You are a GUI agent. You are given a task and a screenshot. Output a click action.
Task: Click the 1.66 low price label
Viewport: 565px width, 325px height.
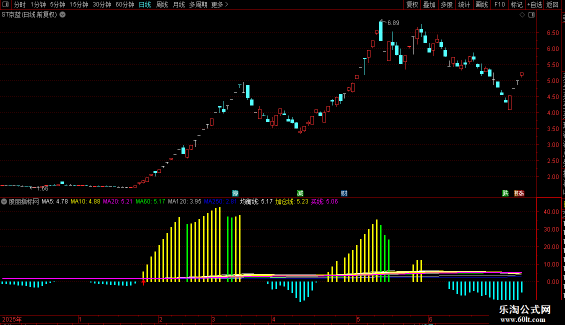click(42, 188)
